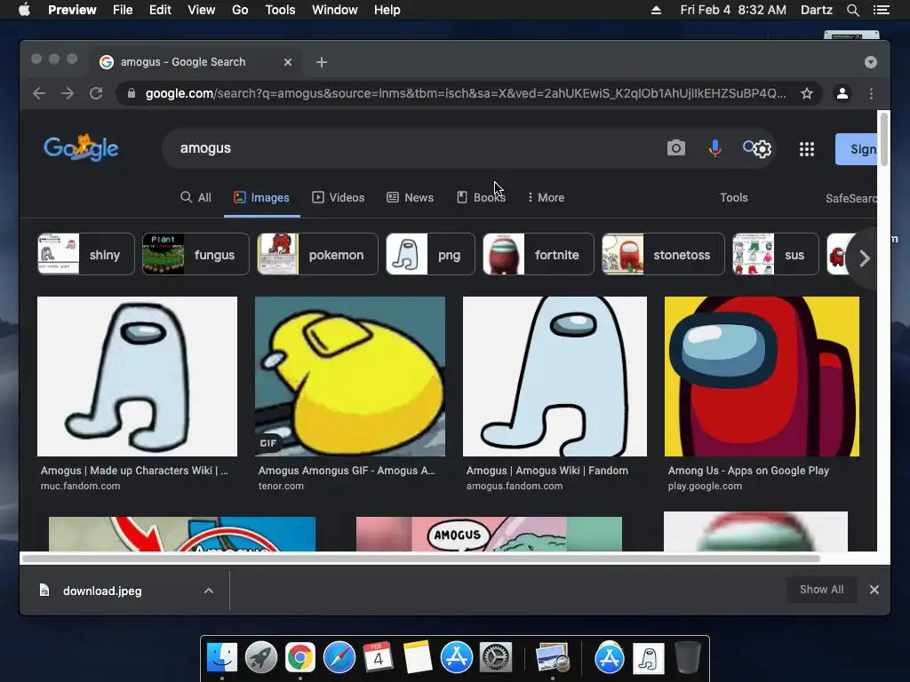The height and width of the screenshot is (682, 910).
Task: Open System Preferences from the Dock
Action: click(496, 658)
